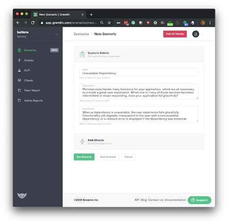Click the Add Attacks lightning icon

click(82, 141)
